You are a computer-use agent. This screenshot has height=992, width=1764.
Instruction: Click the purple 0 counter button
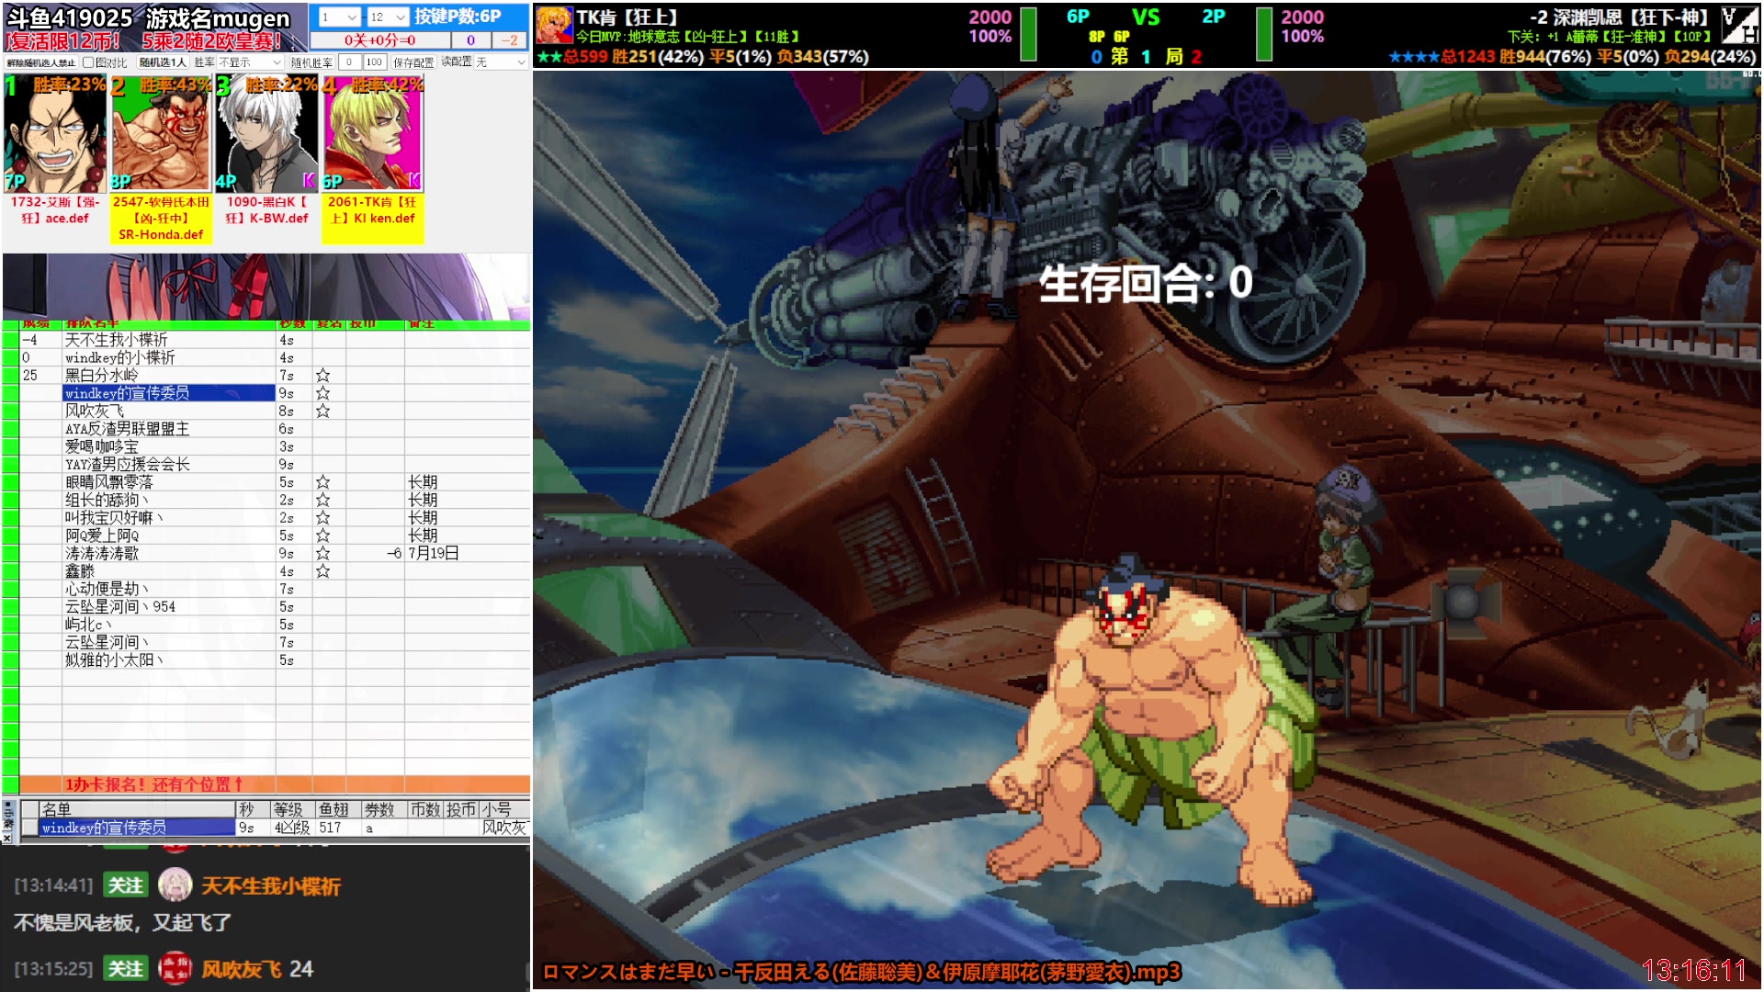[x=470, y=40]
